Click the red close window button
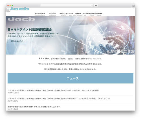Viewport: 141px width, 119px height. (8, 6)
